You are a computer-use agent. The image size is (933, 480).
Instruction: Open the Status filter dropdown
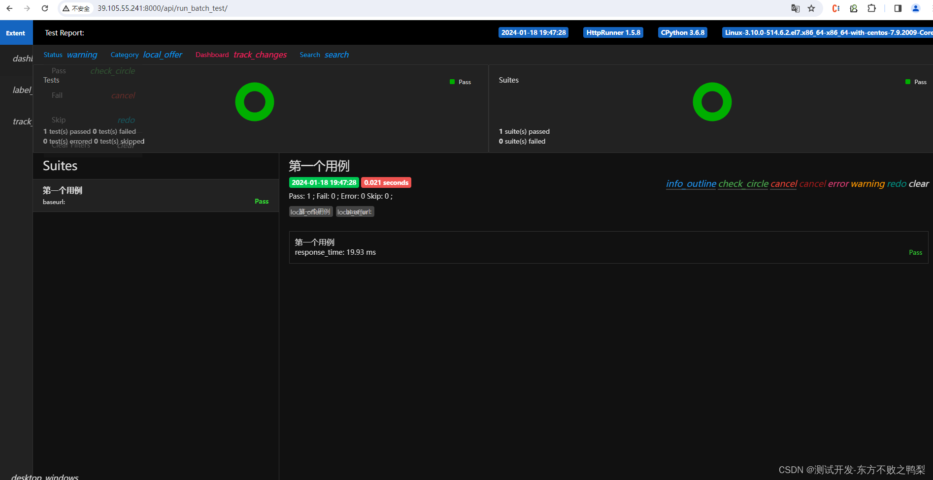53,55
